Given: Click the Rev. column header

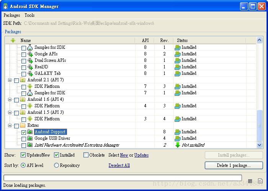Looking at the screenshot, I should coord(164,40).
